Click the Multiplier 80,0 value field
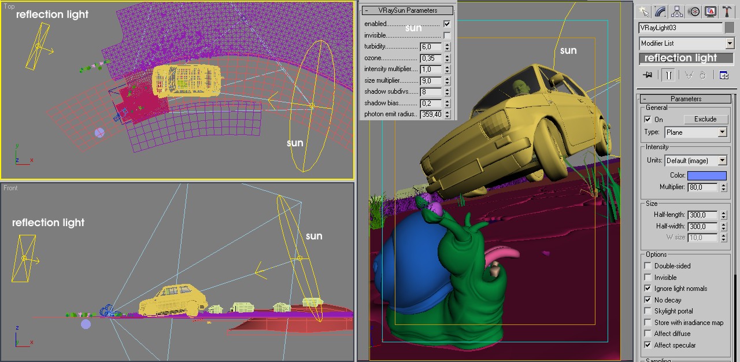740x362 pixels. (x=704, y=187)
